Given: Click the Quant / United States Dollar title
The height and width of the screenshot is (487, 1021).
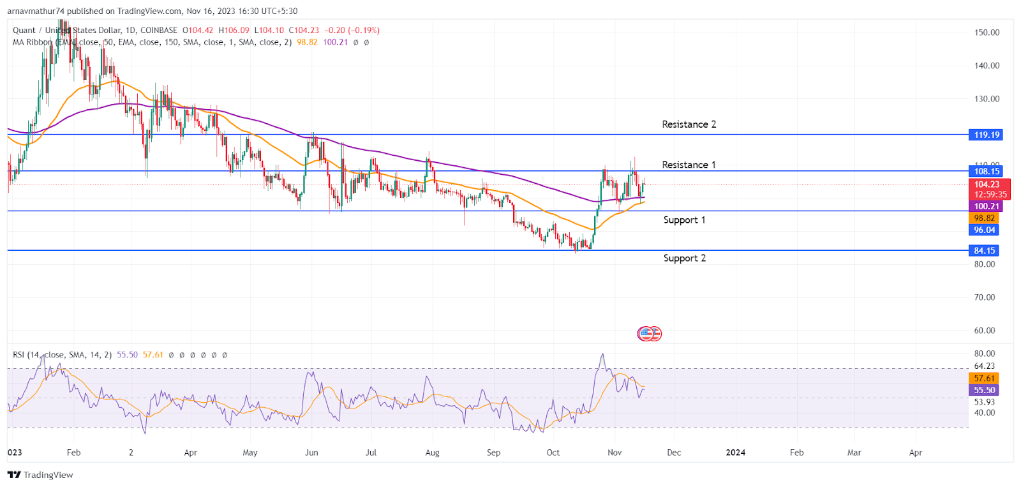Looking at the screenshot, I should click(x=66, y=30).
